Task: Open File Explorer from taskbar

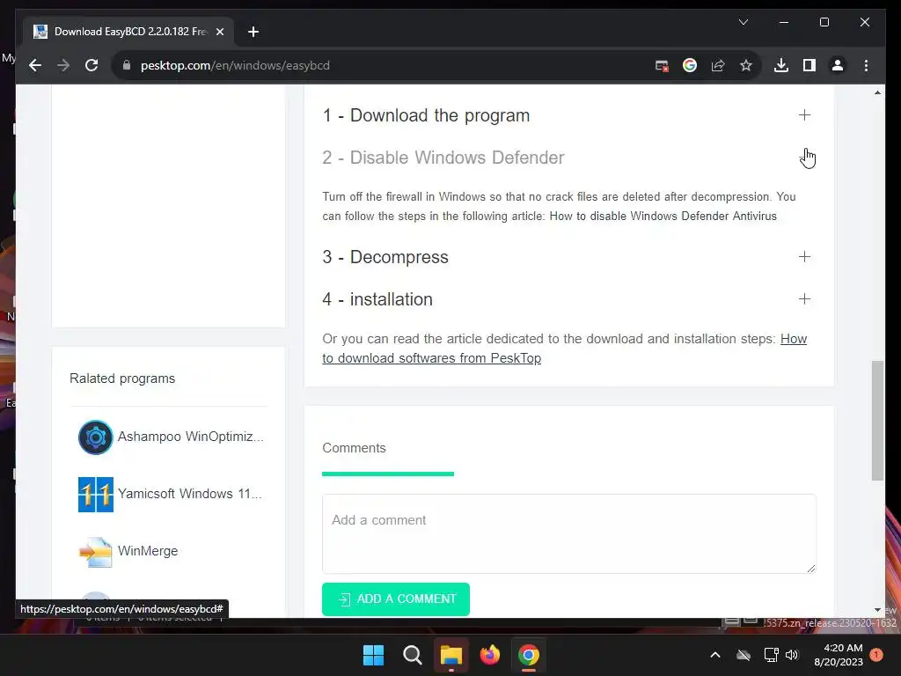Action: pyautogui.click(x=451, y=655)
